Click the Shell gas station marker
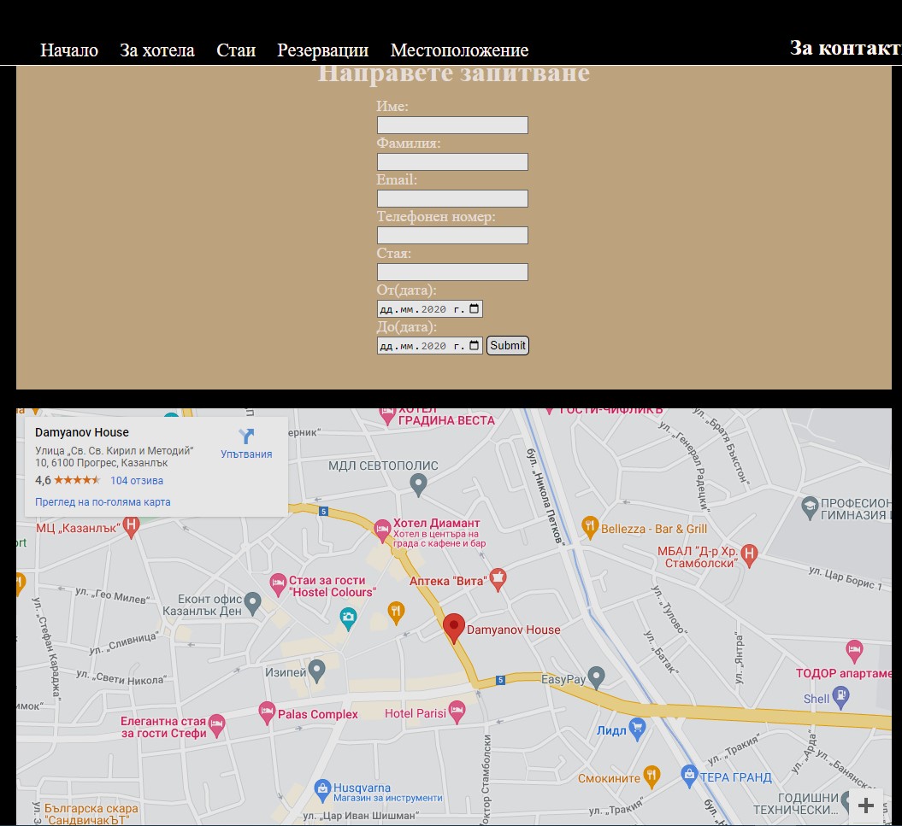The height and width of the screenshot is (826, 902). click(x=840, y=697)
